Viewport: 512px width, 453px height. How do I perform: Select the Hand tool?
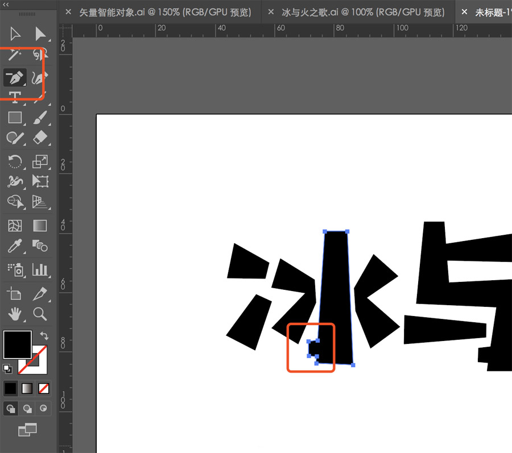[x=15, y=314]
